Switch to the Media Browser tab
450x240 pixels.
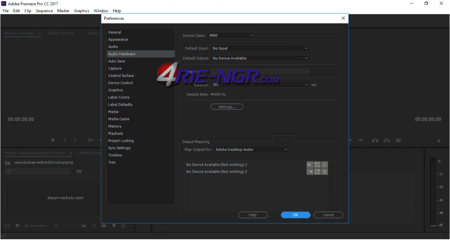click(x=90, y=153)
